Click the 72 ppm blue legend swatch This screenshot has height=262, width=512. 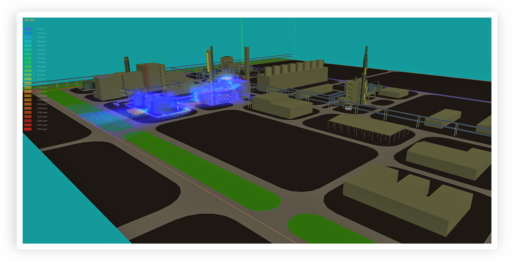(x=28, y=29)
